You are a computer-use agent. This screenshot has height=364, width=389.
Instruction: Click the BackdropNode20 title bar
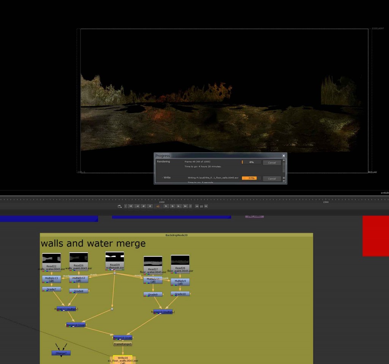click(x=176, y=235)
